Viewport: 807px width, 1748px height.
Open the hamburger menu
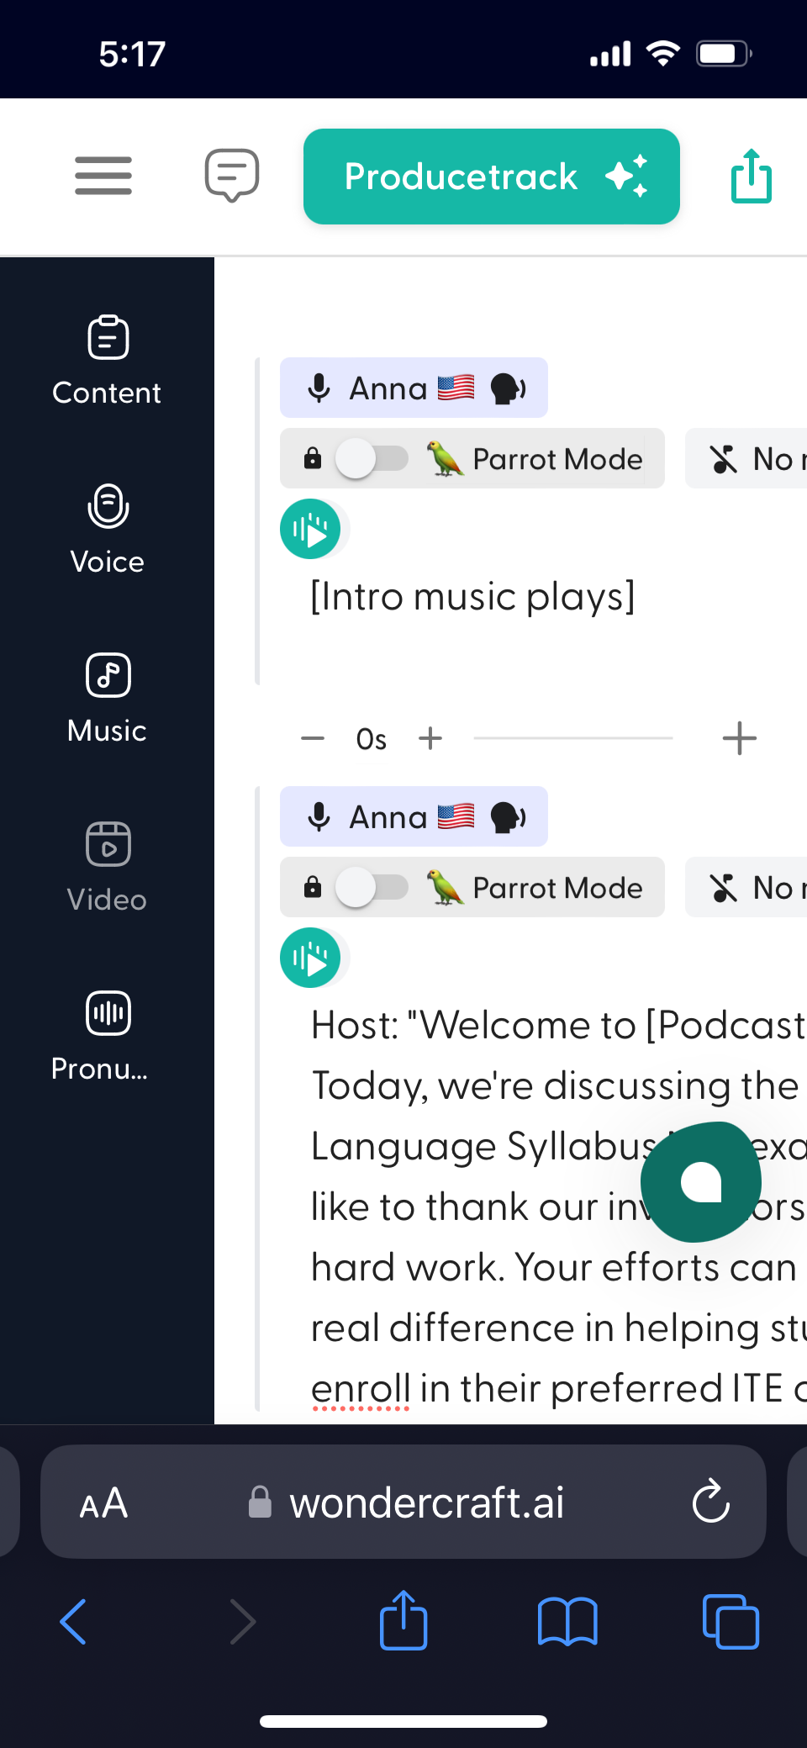(x=103, y=176)
